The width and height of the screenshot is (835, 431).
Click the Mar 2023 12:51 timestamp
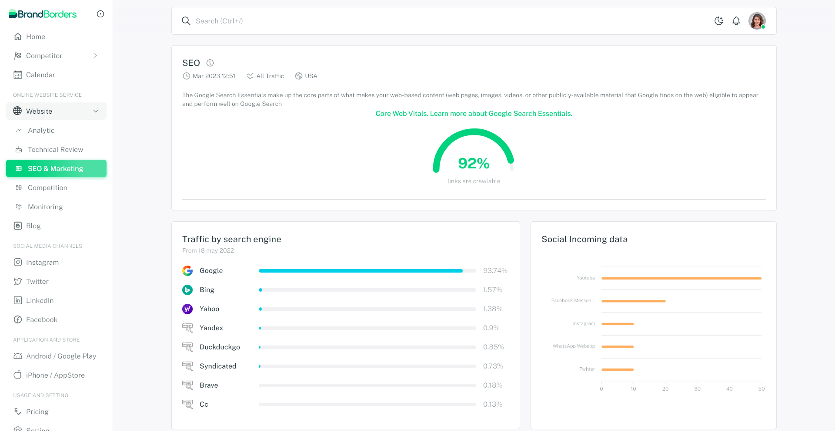(x=214, y=76)
